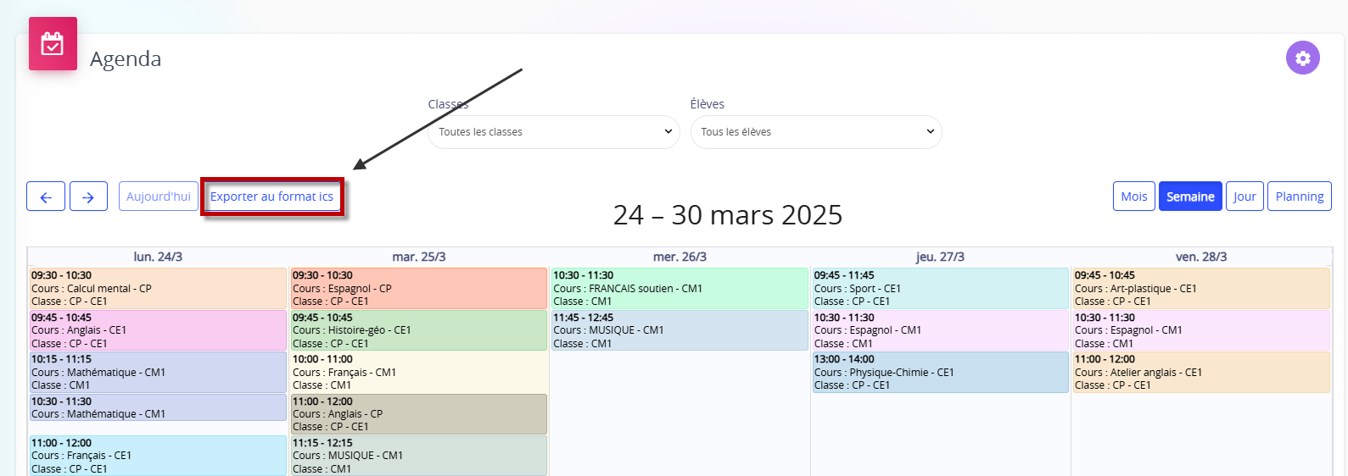
Task: Open Friday's Art-plastique - CE1 event
Action: [x=1201, y=288]
